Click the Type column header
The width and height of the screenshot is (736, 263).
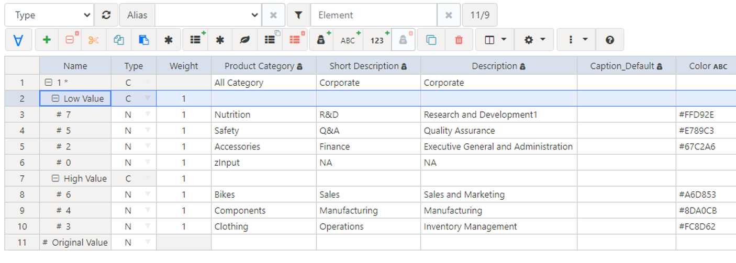point(133,66)
